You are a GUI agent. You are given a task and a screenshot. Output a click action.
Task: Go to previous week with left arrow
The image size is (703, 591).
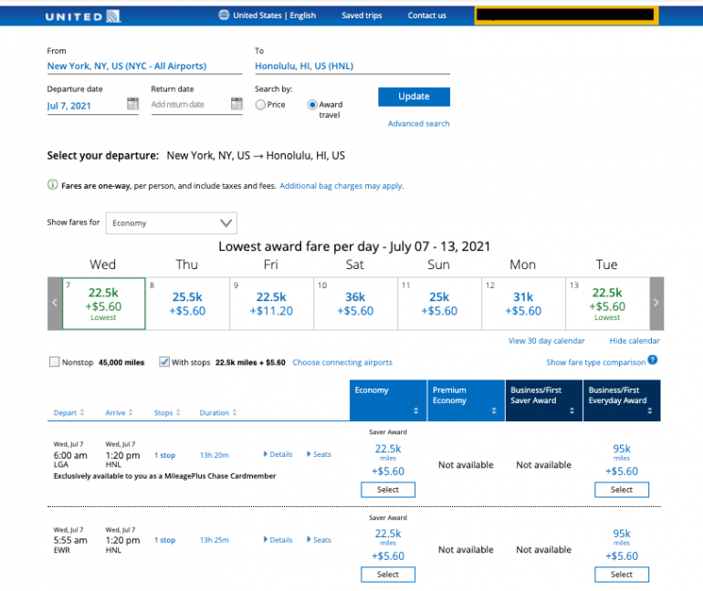(x=55, y=303)
